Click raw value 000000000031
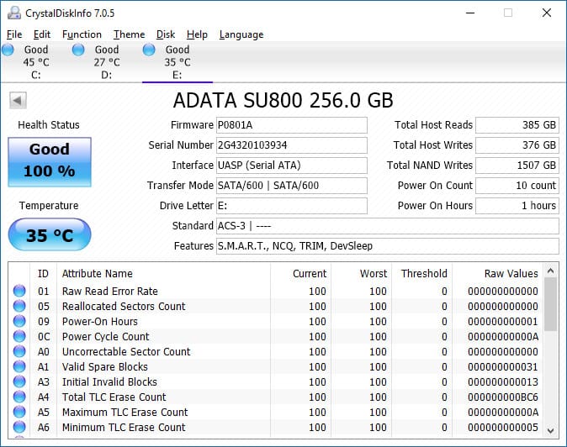 (x=502, y=367)
